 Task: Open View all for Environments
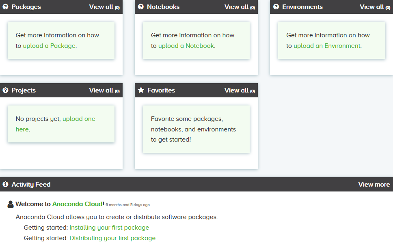point(375,7)
